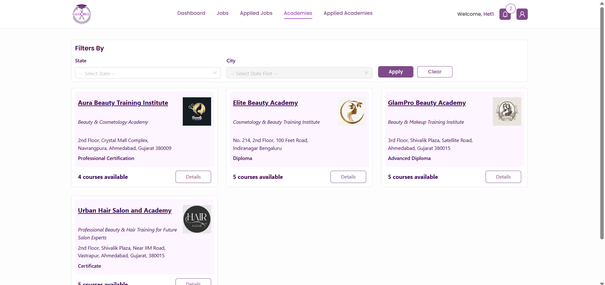Screen dimensions: 605x285
Task: Clear the filters
Action: [435, 72]
